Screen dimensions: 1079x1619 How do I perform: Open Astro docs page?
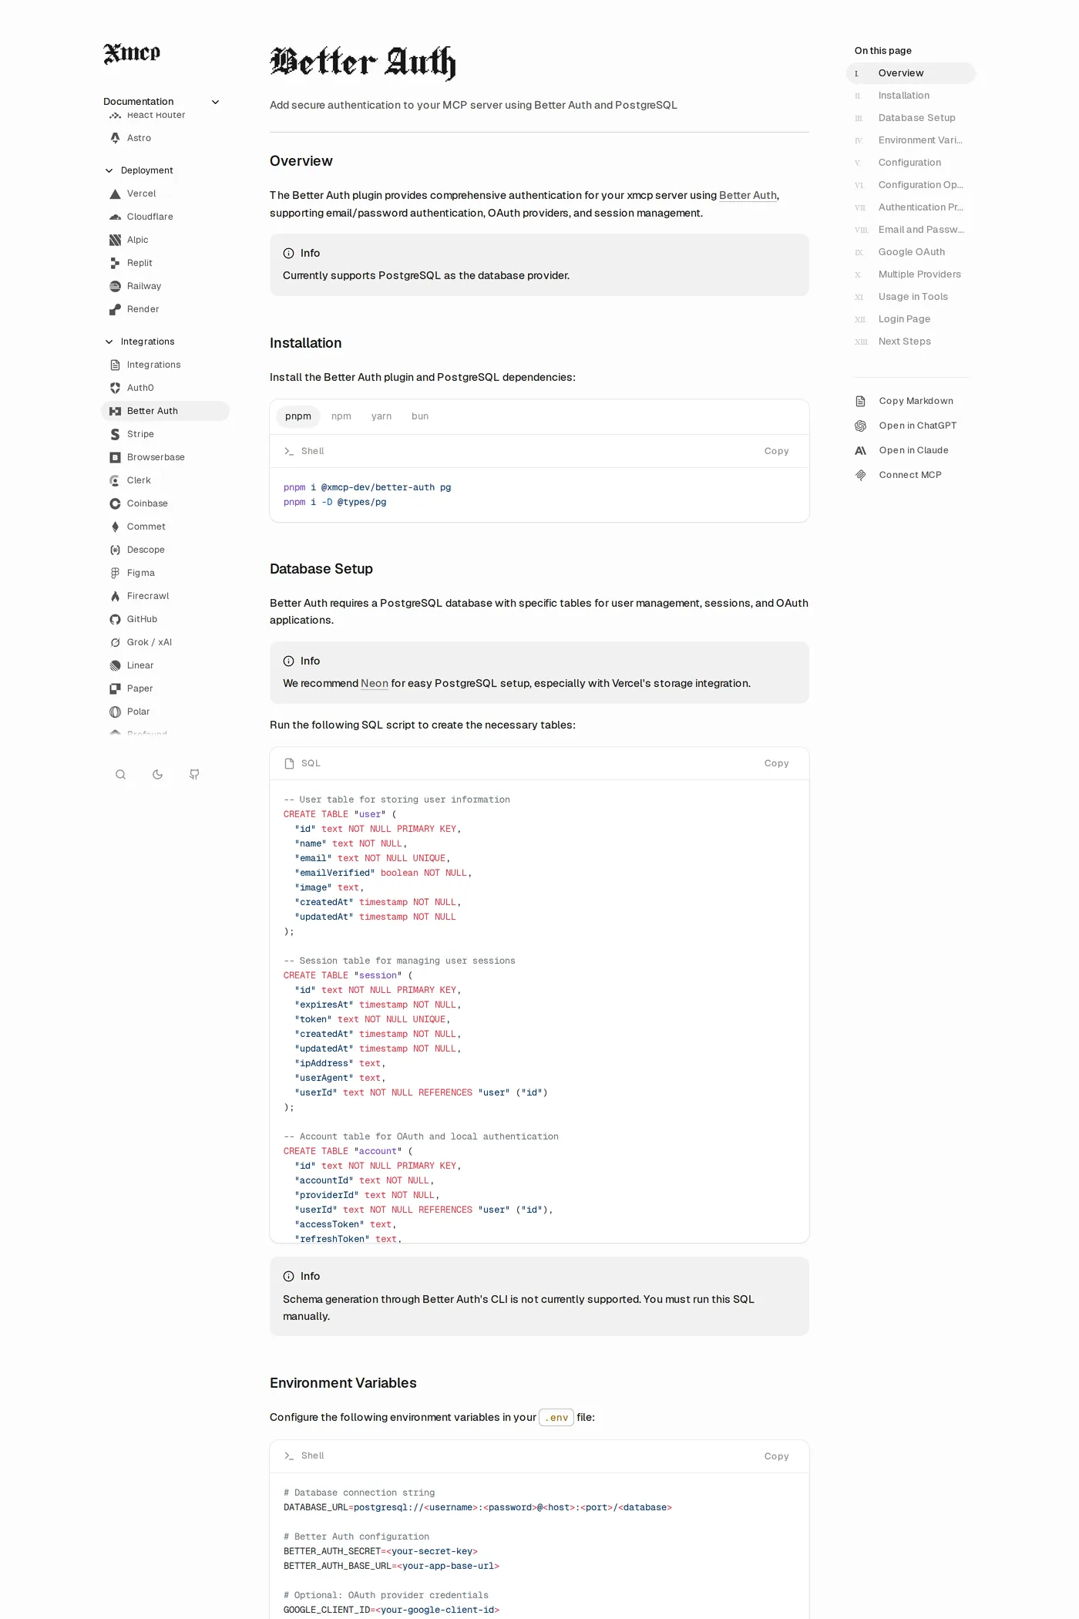[x=165, y=138]
